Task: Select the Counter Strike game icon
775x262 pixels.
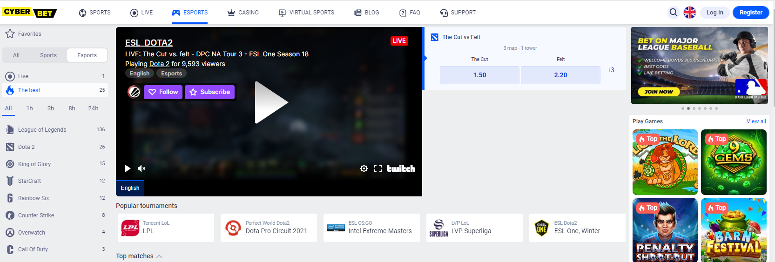Action: 10,215
